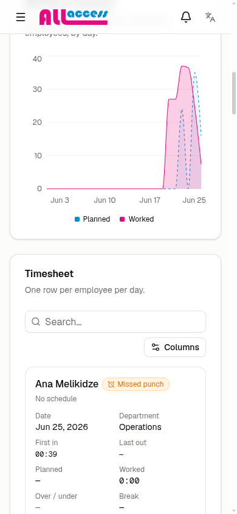Click the Jun 25 chart axis label
This screenshot has height=514, width=237.
tap(194, 200)
